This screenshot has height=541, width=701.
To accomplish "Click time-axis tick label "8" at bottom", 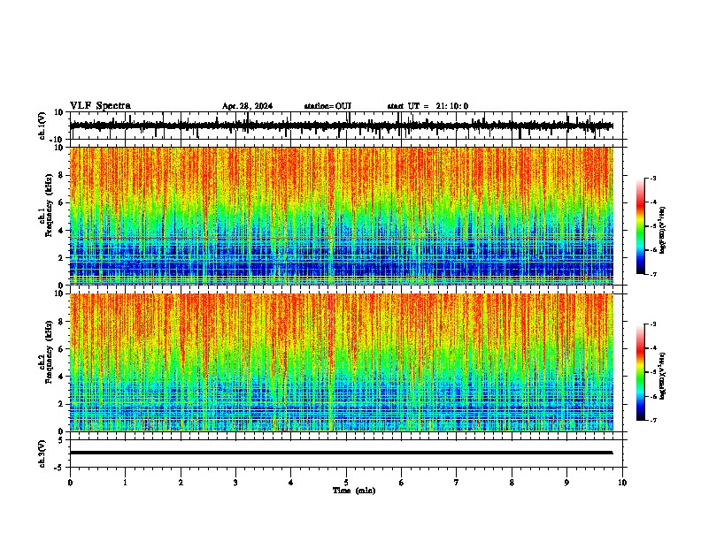I will click(512, 483).
